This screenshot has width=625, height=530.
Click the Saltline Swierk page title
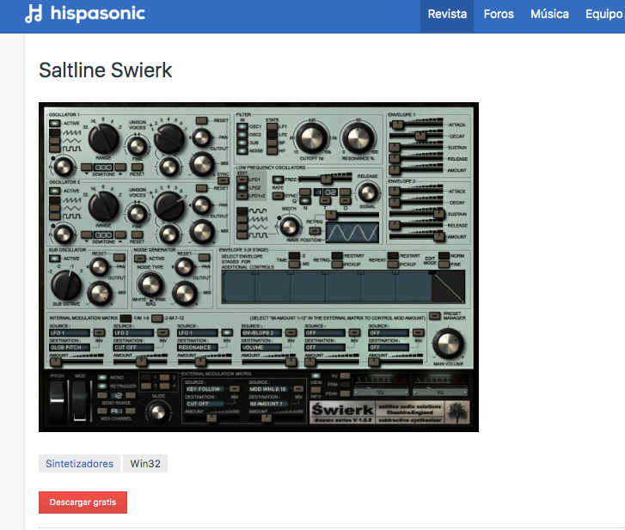[x=105, y=70]
